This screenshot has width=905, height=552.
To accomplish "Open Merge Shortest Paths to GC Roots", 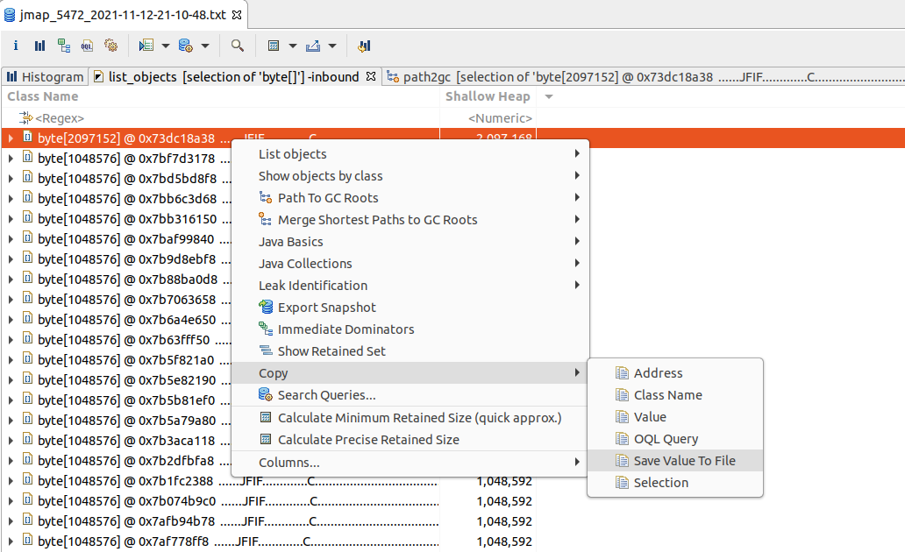I will tap(410, 220).
